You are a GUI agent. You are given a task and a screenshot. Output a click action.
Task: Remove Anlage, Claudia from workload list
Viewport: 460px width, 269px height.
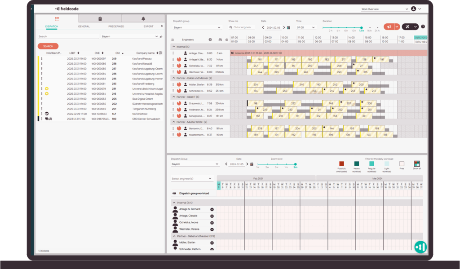(x=212, y=216)
